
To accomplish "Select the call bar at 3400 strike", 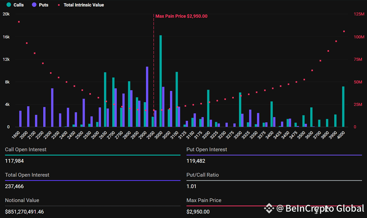I will pos(272,114).
